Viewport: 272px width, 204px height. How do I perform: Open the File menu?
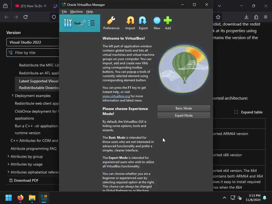point(64,12)
